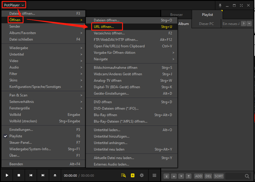Select Datei schließen entry
Image resolution: width=255 pixels, height=182 pixels.
(x=43, y=39)
